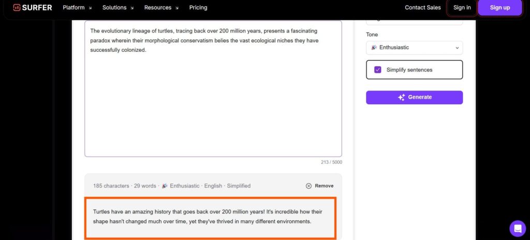Click the Simplified tag in result header
Screen dimensions: 530x240
pyautogui.click(x=239, y=186)
